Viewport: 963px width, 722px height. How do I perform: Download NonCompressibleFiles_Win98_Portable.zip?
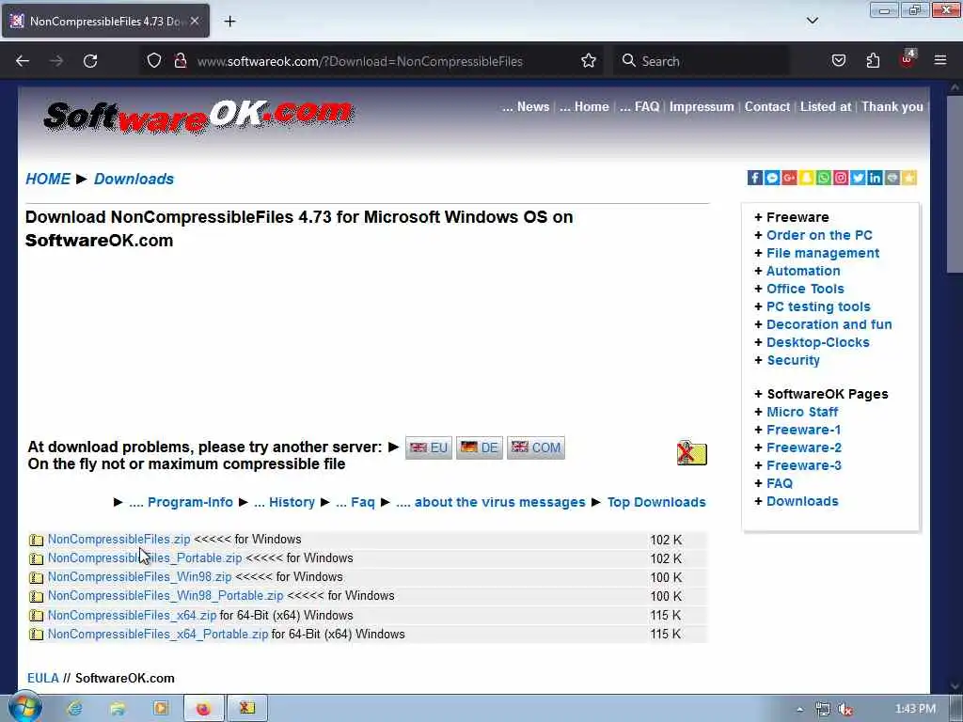tap(166, 595)
